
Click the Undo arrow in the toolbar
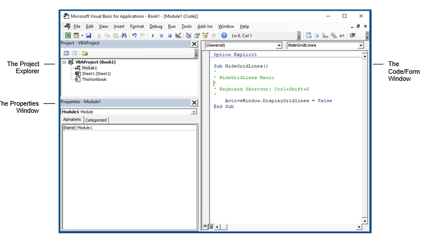click(x=134, y=35)
